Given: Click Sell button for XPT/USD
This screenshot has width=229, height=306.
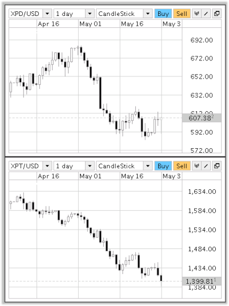Looking at the screenshot, I should click(182, 166).
